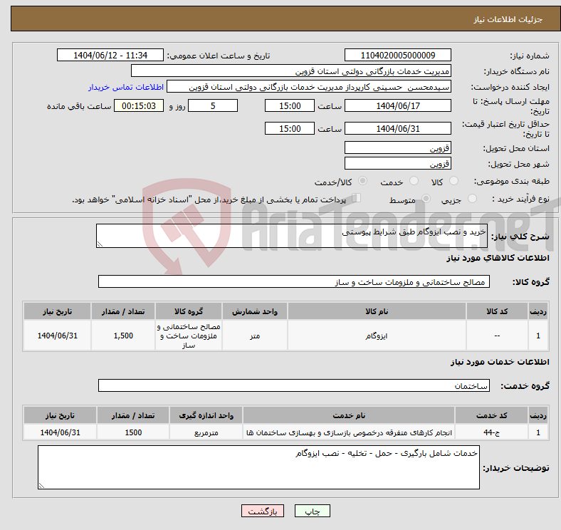Click the request creator name field
561x530 pixels.
click(309, 87)
